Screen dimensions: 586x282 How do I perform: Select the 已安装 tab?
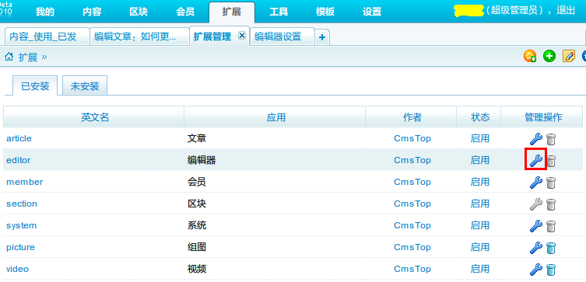[35, 86]
